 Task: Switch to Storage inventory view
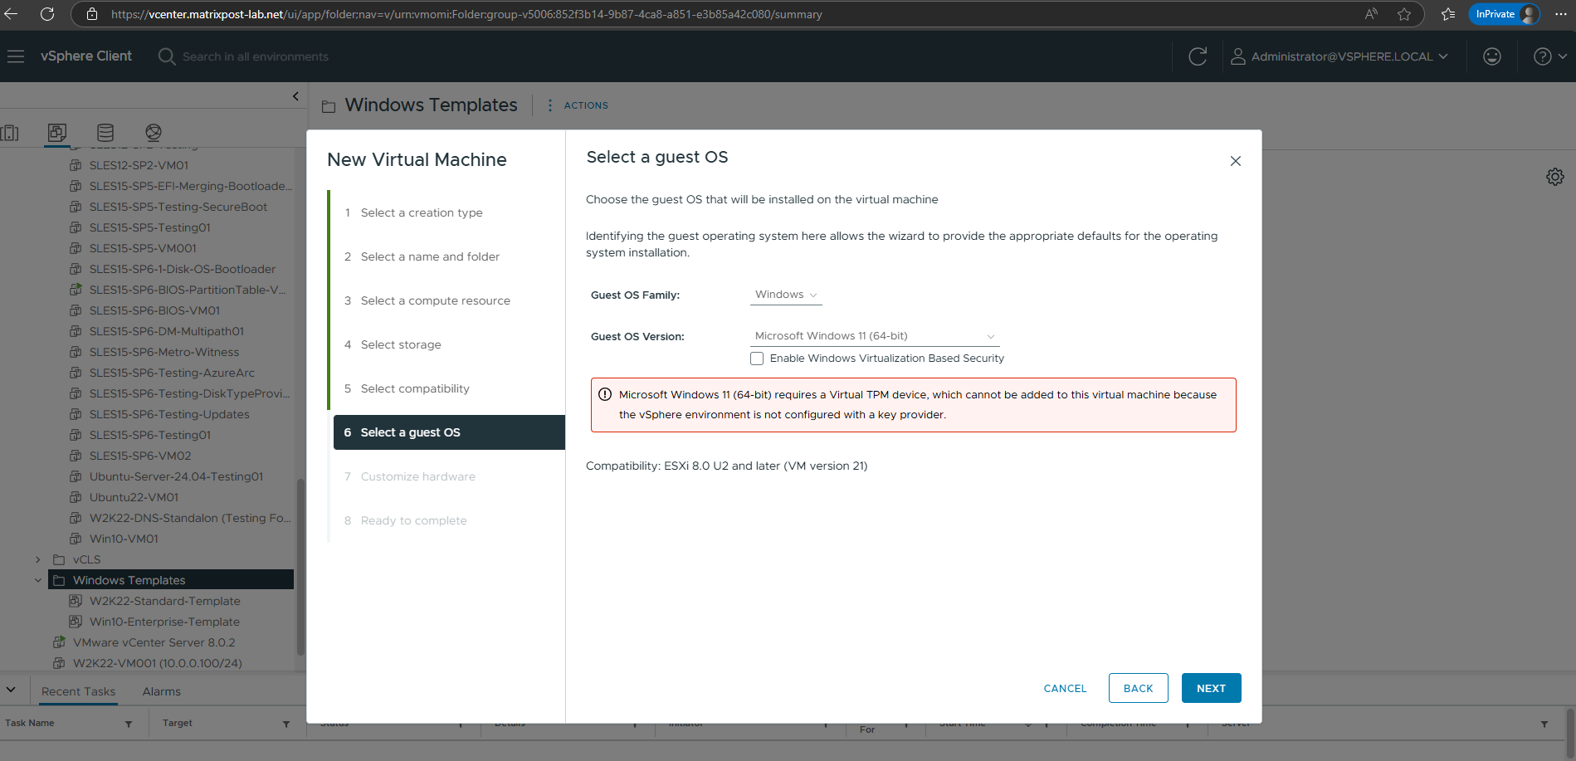click(x=105, y=133)
